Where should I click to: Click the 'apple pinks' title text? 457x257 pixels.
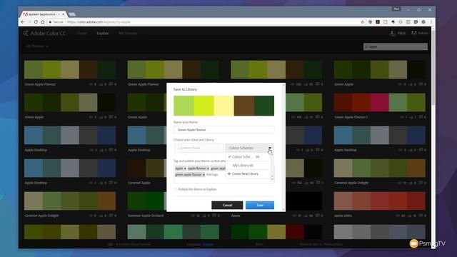343,216
